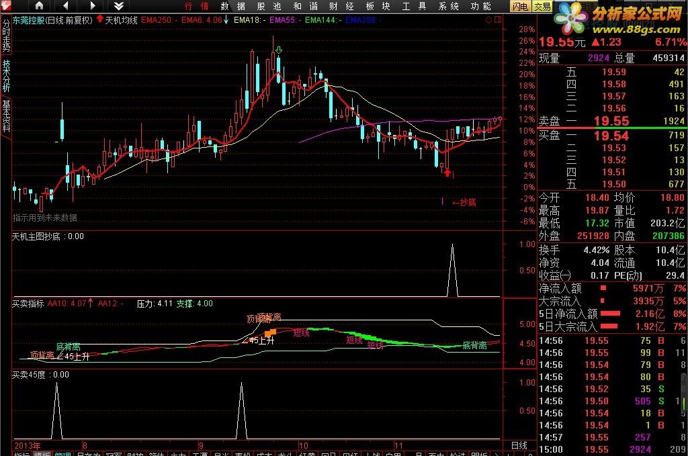Open the 工具 menu
This screenshot has height=456, width=688.
pyautogui.click(x=414, y=6)
